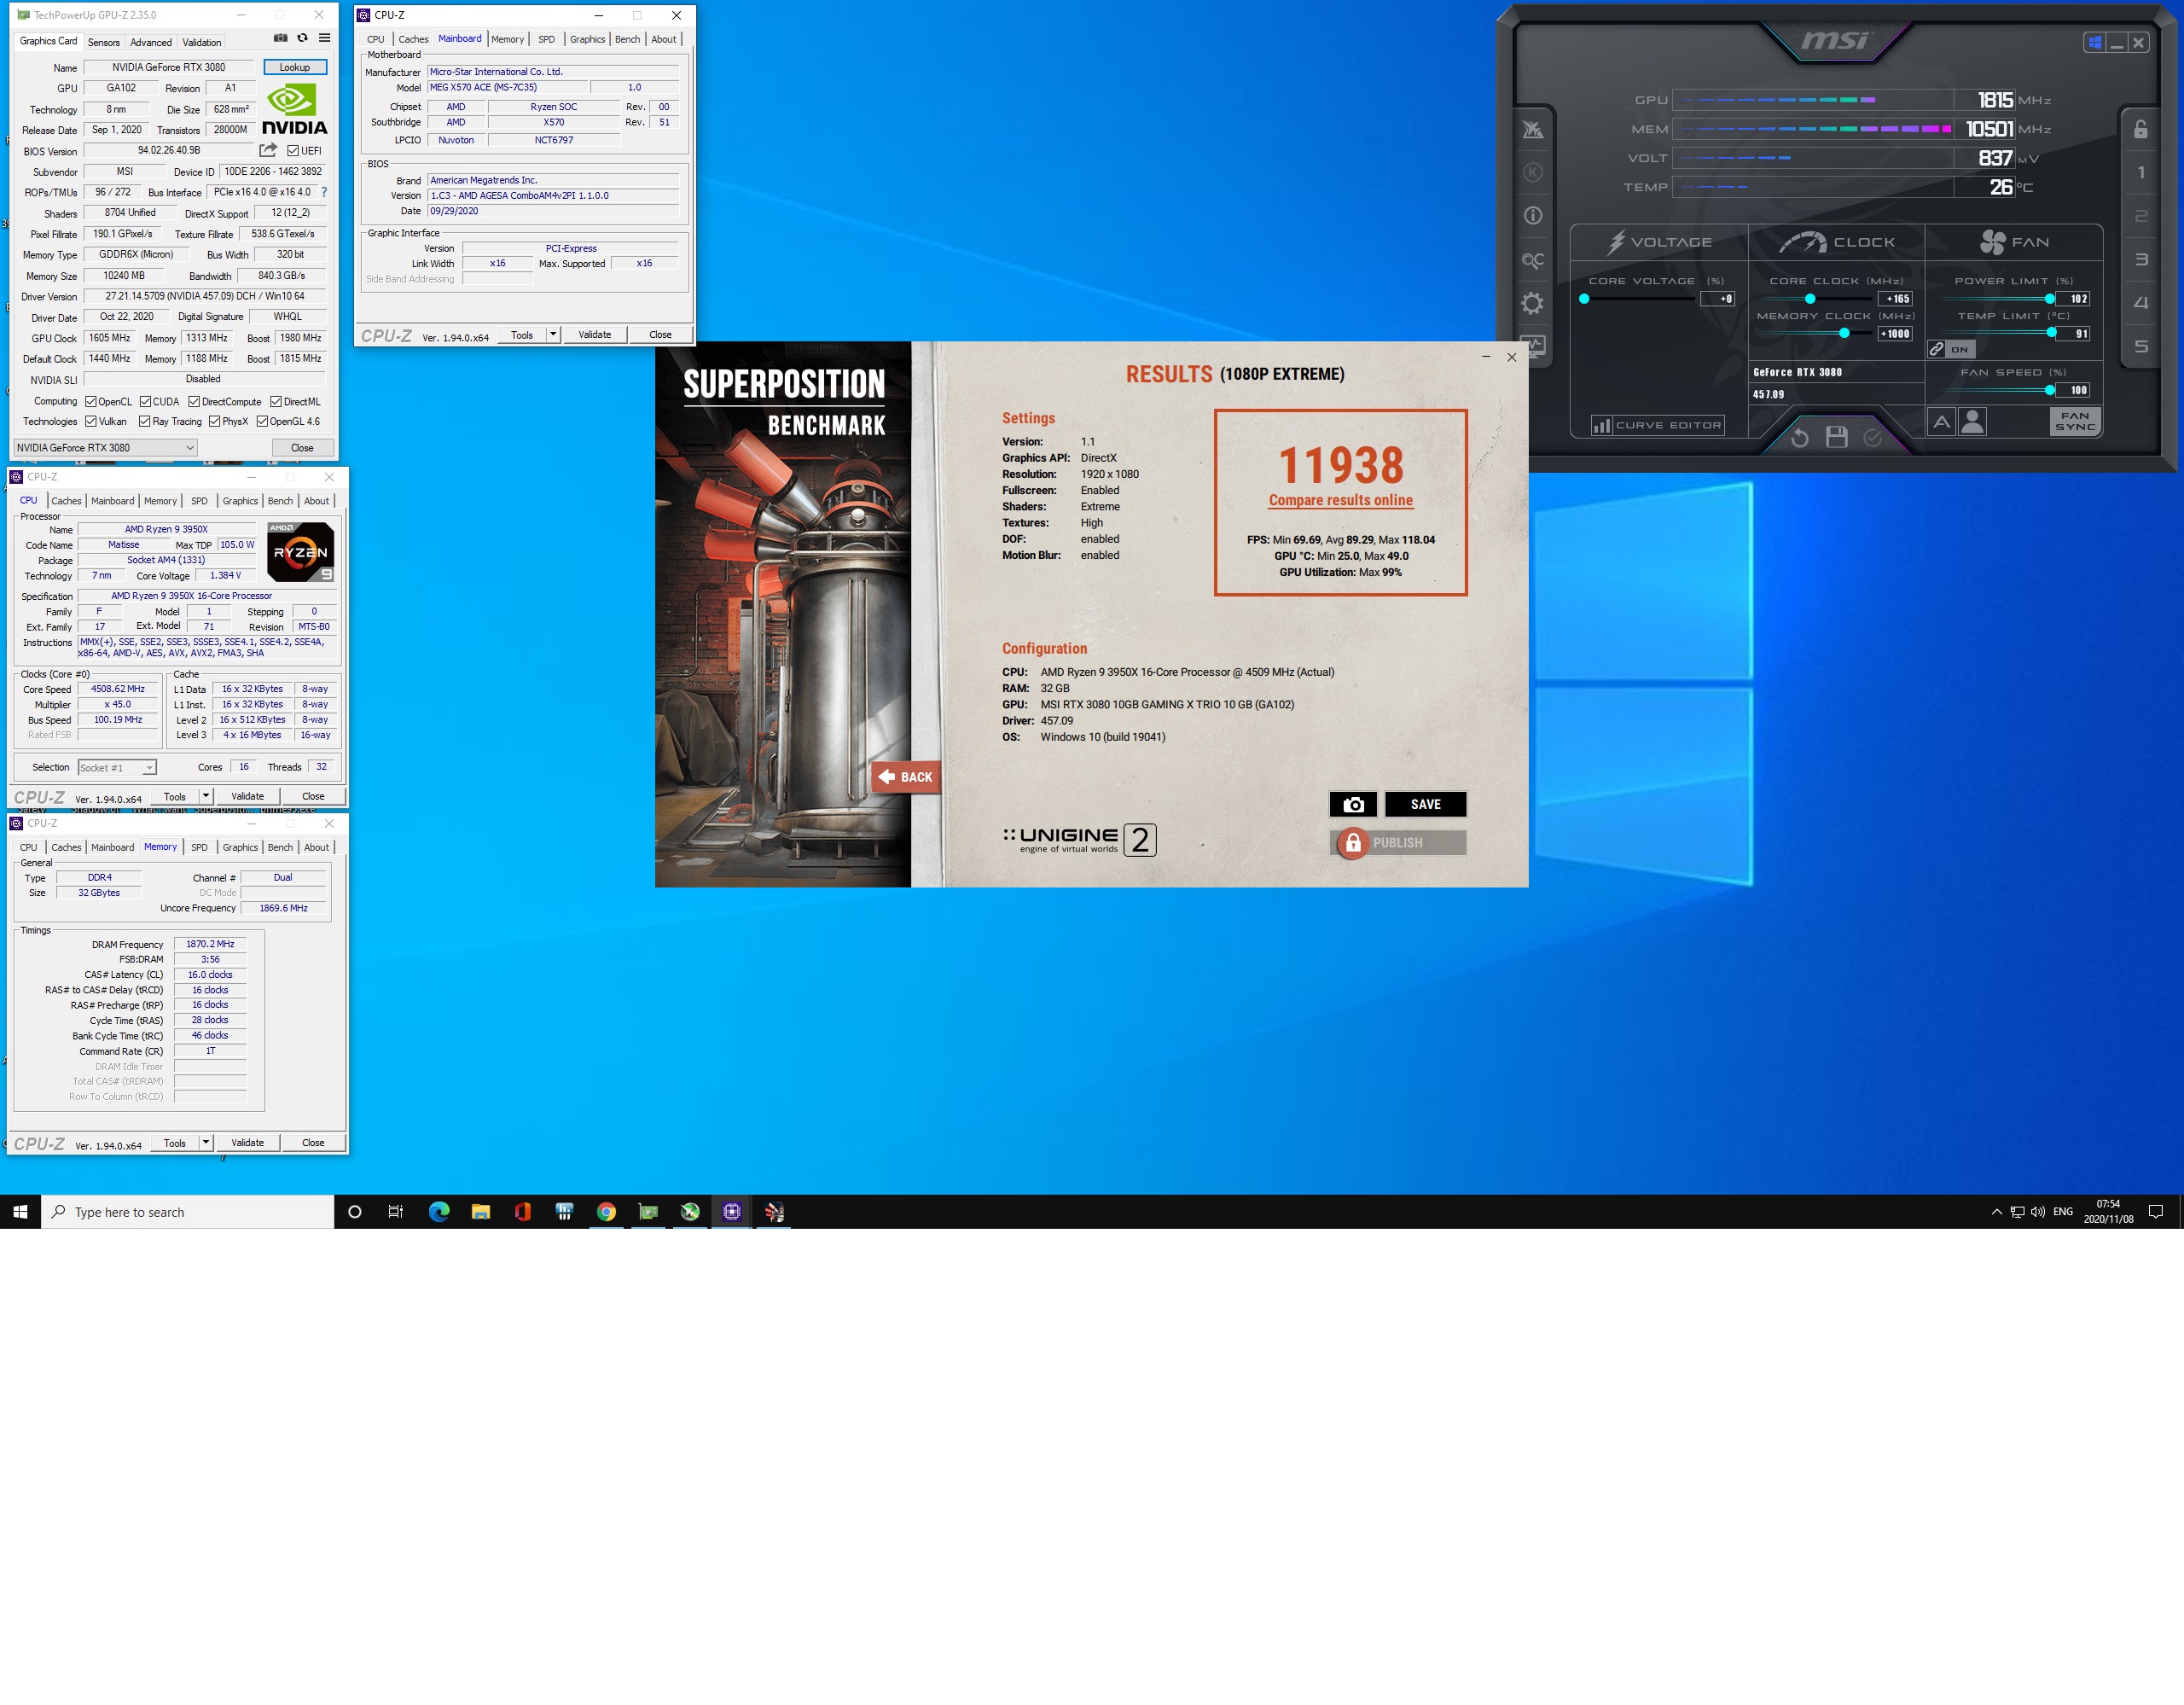Toggle the Vulkan checkbox

91,421
